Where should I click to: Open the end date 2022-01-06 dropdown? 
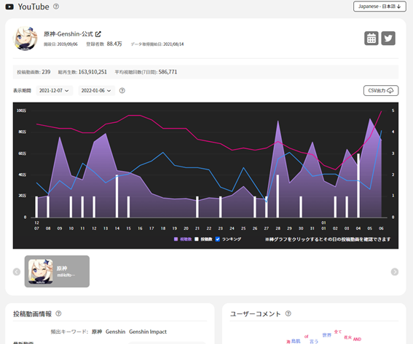[x=96, y=90]
